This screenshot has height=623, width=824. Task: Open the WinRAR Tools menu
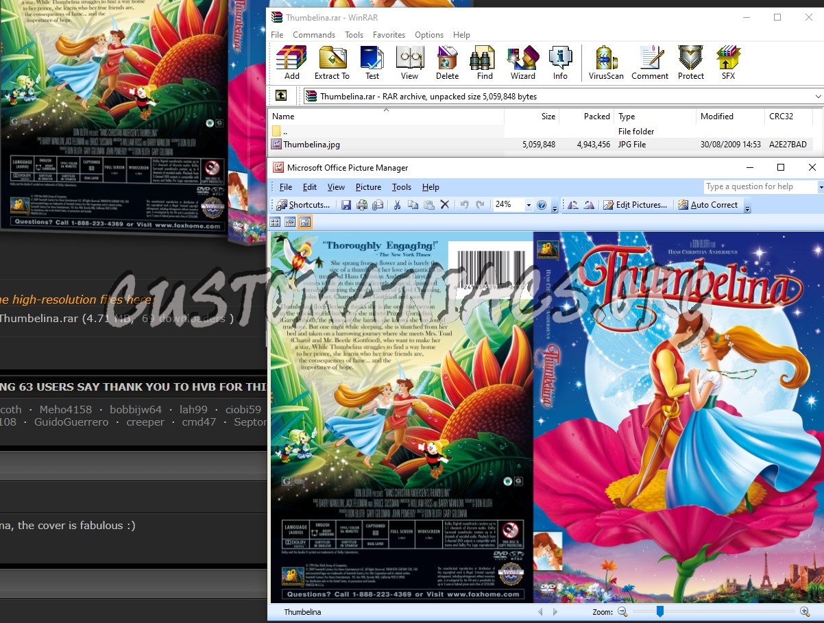pyautogui.click(x=354, y=35)
